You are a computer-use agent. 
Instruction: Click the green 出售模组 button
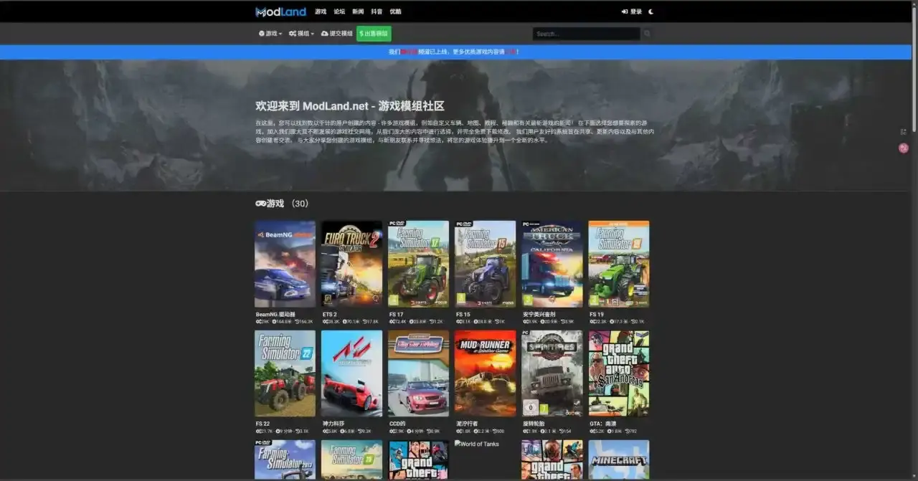tap(374, 34)
